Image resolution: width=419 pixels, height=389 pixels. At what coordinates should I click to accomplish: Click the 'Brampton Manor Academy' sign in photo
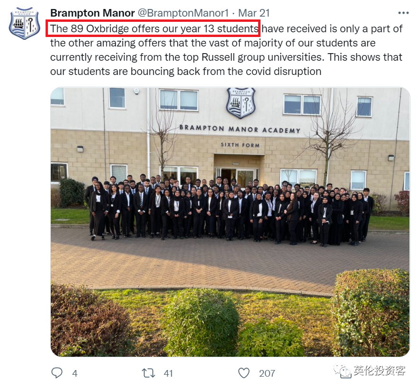(240, 129)
